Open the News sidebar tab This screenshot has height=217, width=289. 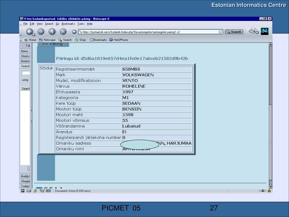25,51
